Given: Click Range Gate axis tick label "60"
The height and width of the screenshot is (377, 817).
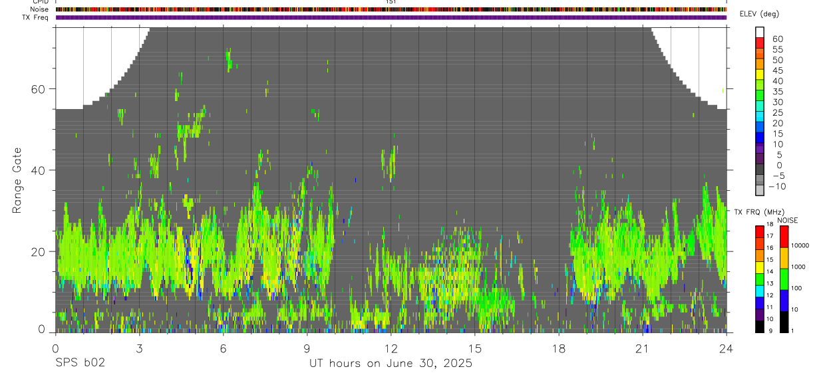Looking at the screenshot, I should tap(39, 89).
